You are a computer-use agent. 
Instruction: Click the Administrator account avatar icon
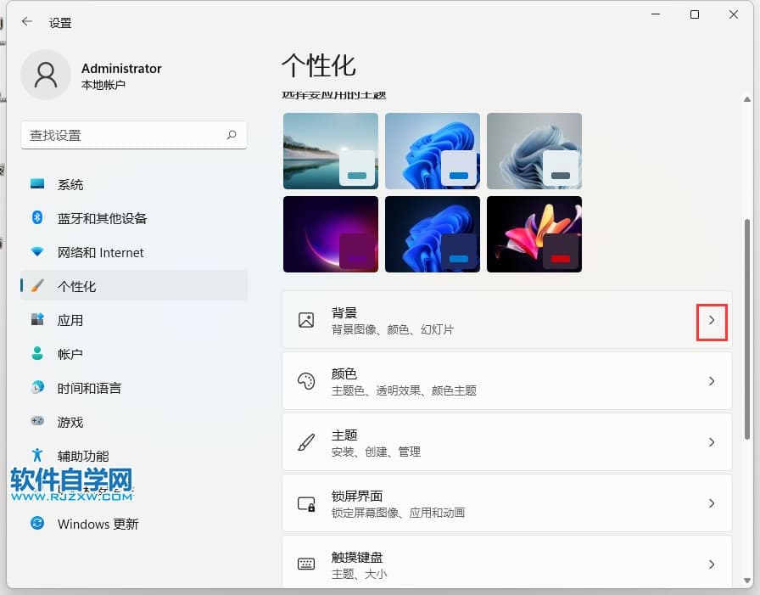[46, 76]
